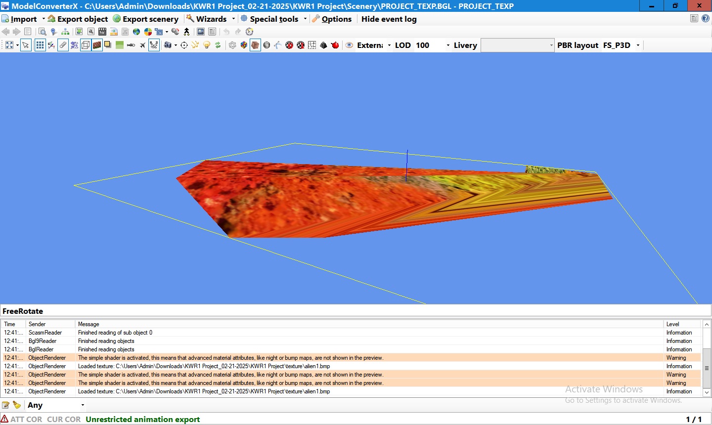Click the film clapperboard animation icon
This screenshot has width=712, height=425.
point(102,32)
